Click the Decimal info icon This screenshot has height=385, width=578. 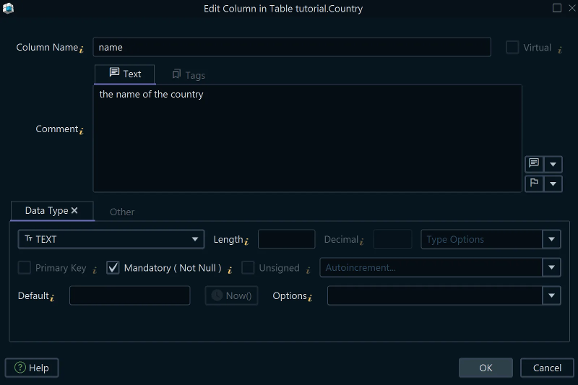[x=362, y=242]
